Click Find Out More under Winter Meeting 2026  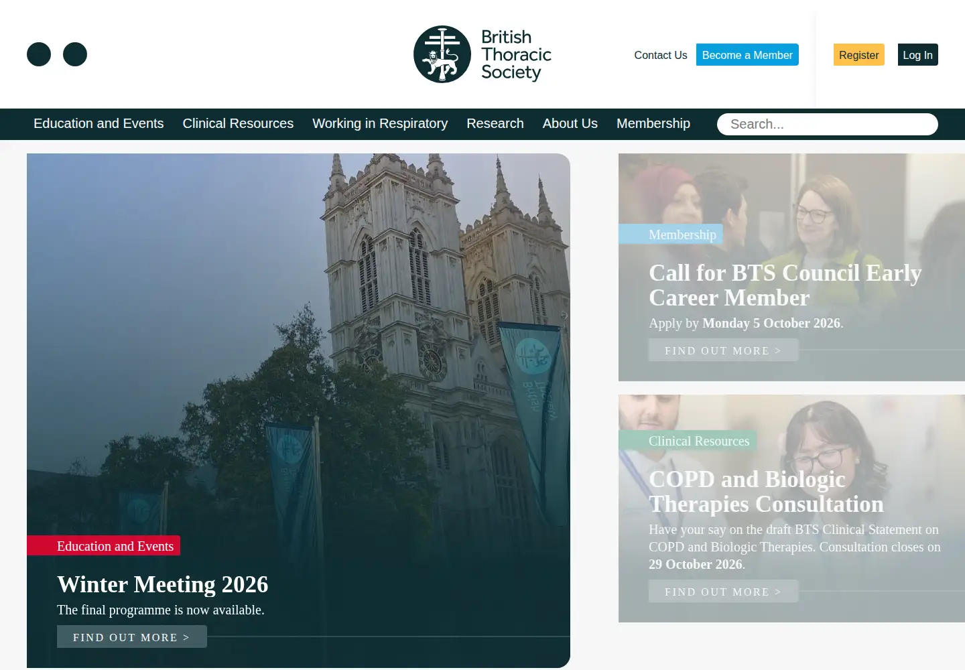point(132,636)
